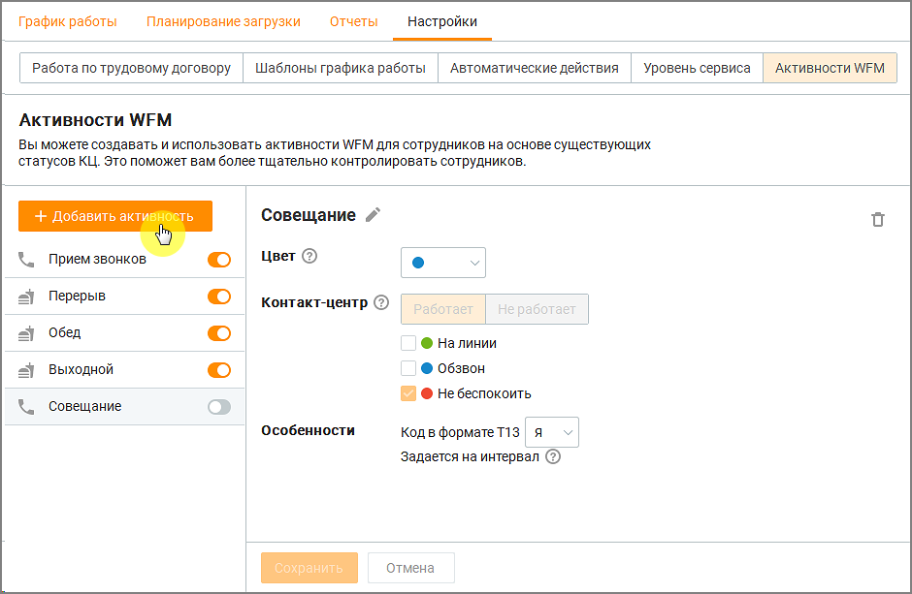Select Обед in activity list
The image size is (912, 594).
(124, 333)
